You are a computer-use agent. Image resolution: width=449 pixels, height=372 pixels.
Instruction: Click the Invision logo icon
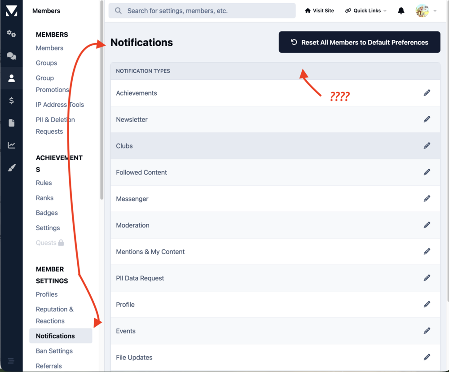point(12,11)
